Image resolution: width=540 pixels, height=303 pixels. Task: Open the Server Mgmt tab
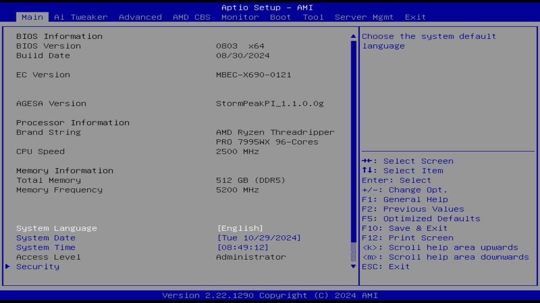364,17
